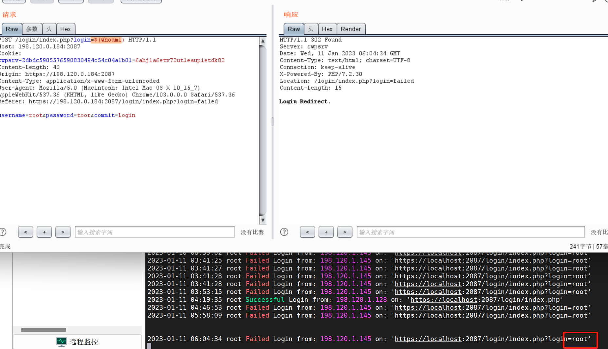Click the 'Successful' text in the log
The image size is (608, 349).
pos(265,300)
